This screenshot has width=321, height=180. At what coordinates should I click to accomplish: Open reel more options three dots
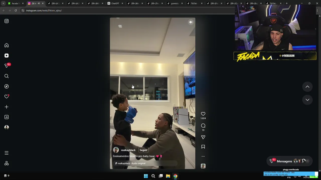click(203, 156)
